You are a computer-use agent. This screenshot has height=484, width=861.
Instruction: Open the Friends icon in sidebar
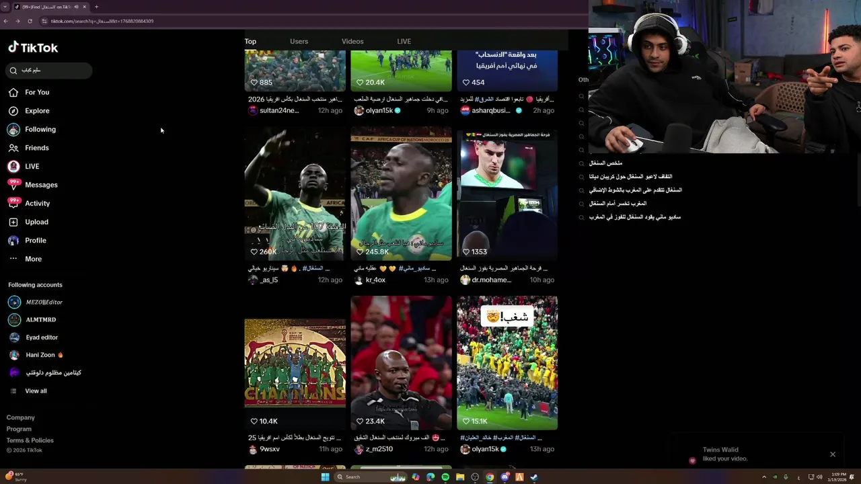(x=13, y=148)
